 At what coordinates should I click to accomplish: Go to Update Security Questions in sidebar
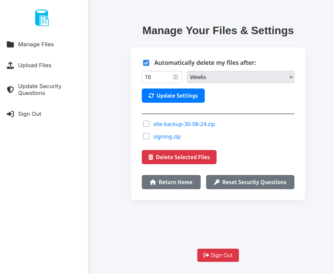(40, 90)
